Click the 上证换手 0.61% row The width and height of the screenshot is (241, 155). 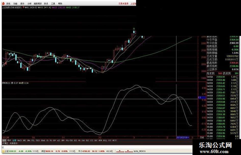point(222,69)
